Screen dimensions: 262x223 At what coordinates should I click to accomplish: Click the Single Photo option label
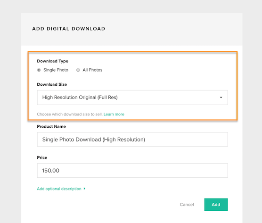[56, 70]
